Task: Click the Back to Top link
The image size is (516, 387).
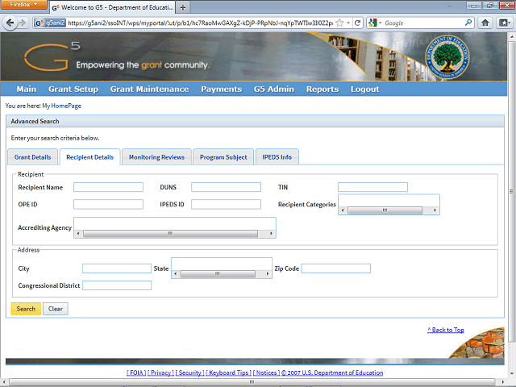Action: click(x=446, y=330)
